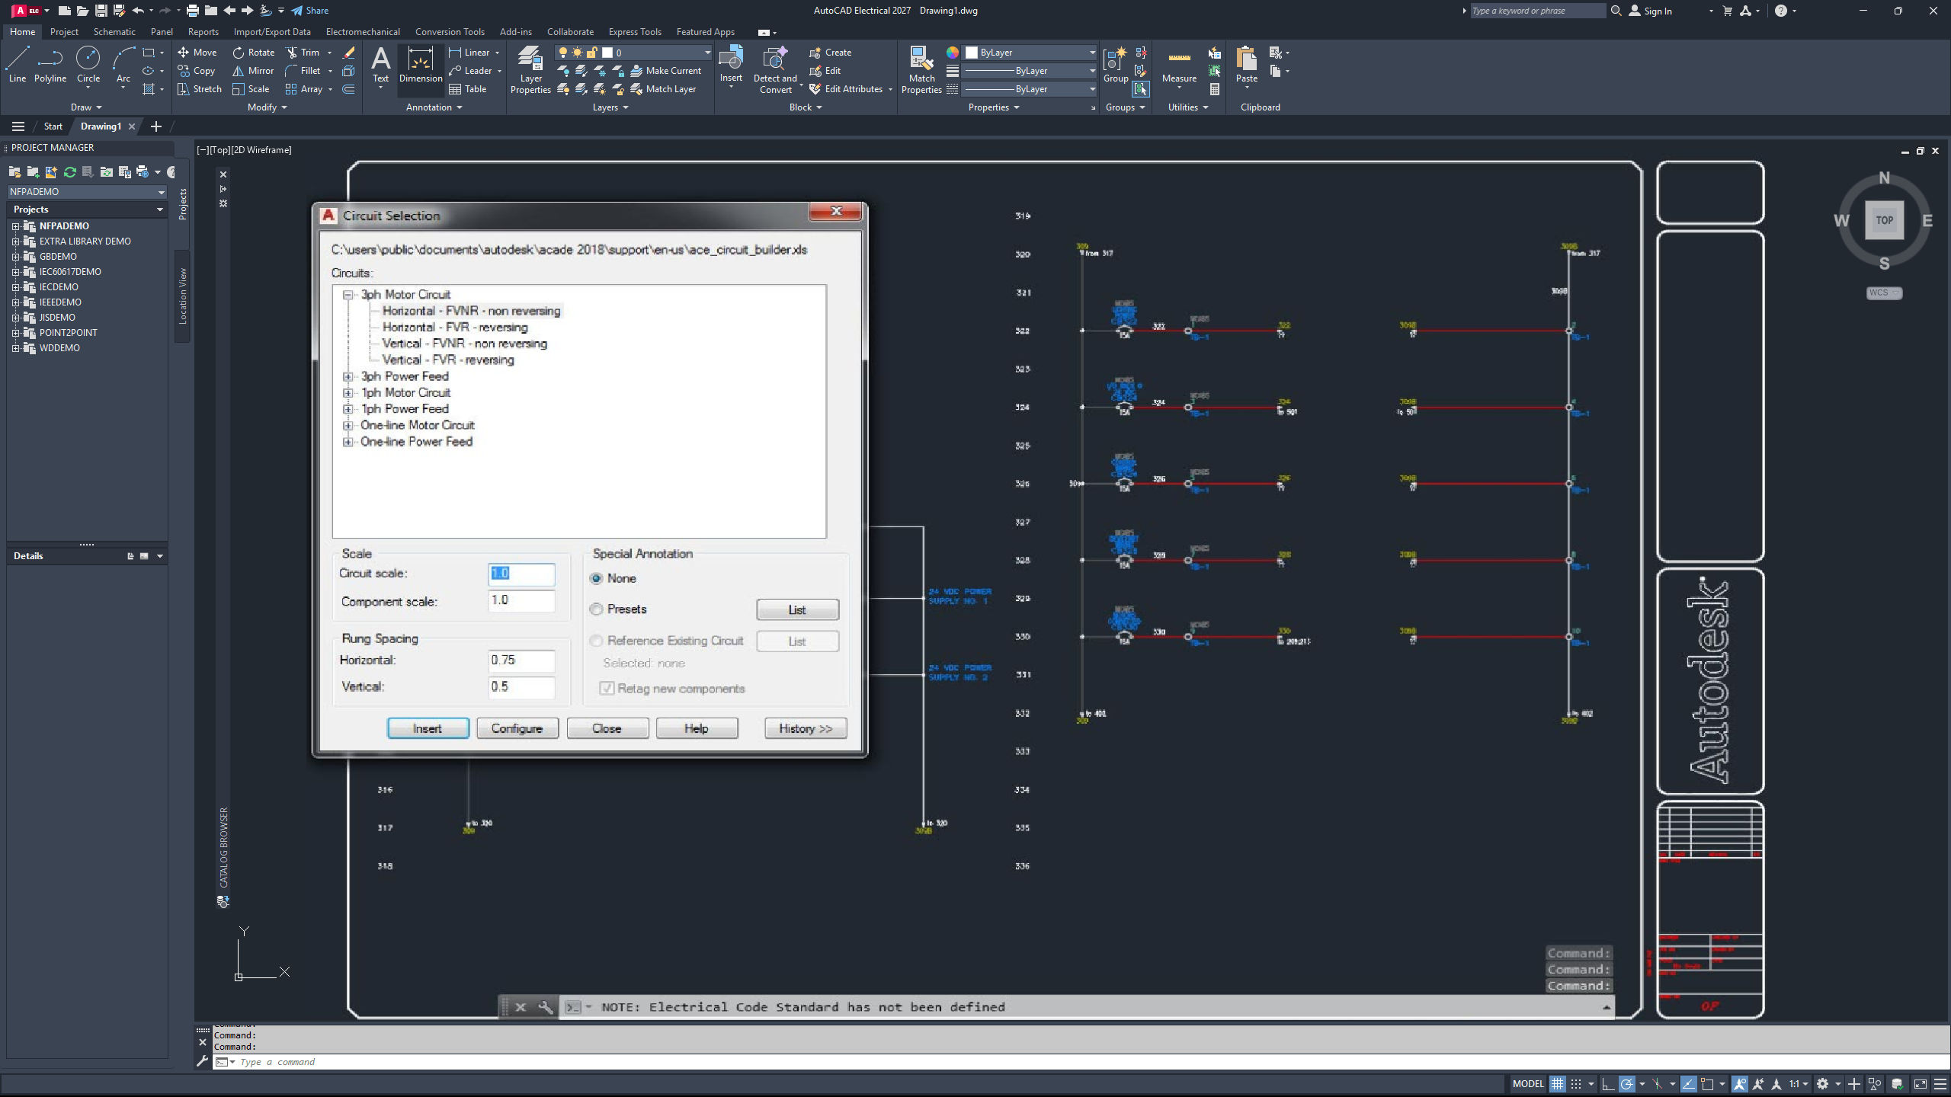
Task: Open the Project ribbon tab
Action: click(64, 32)
